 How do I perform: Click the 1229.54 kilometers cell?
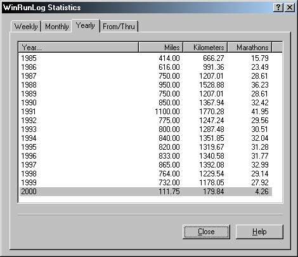click(x=212, y=174)
